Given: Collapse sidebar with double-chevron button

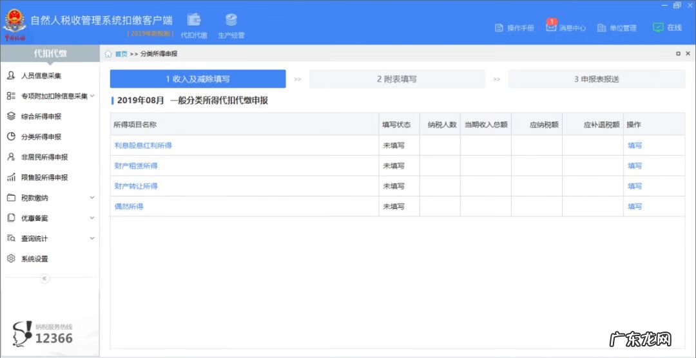Looking at the screenshot, I should pyautogui.click(x=45, y=279).
